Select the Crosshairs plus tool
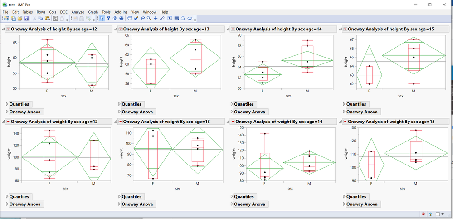 pyautogui.click(x=156, y=19)
